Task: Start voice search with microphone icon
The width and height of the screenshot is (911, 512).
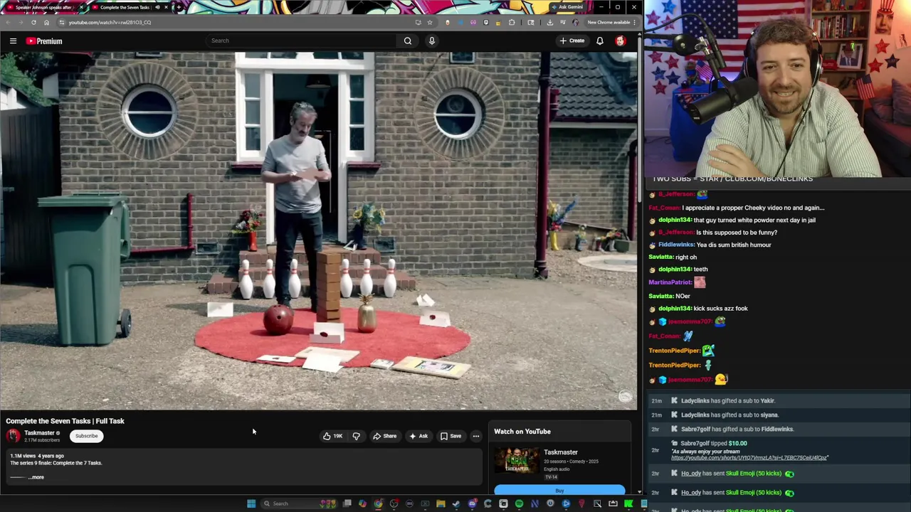Action: 431,41
